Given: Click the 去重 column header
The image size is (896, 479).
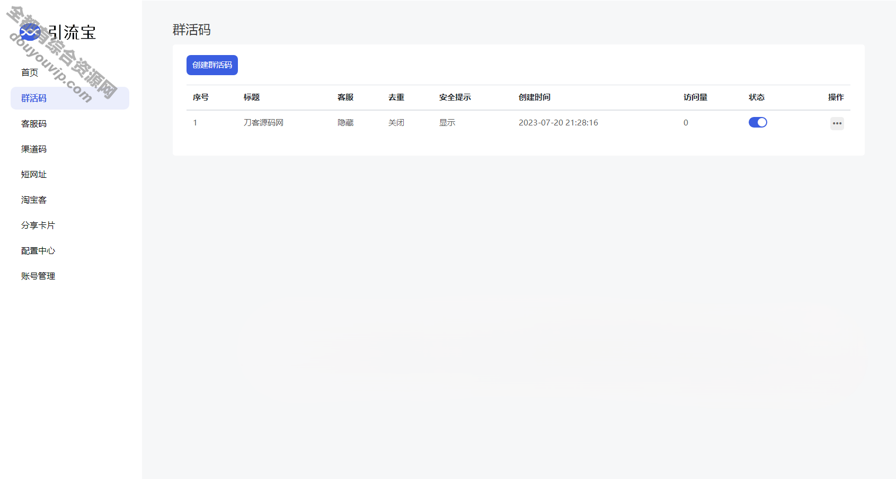Looking at the screenshot, I should (396, 97).
